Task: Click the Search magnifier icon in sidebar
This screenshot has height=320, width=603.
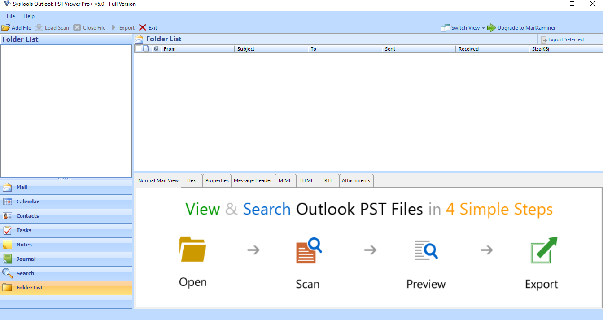Action: [7, 273]
